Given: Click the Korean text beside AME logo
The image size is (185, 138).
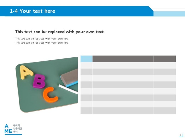Looking at the screenshot, I should point(17,129).
